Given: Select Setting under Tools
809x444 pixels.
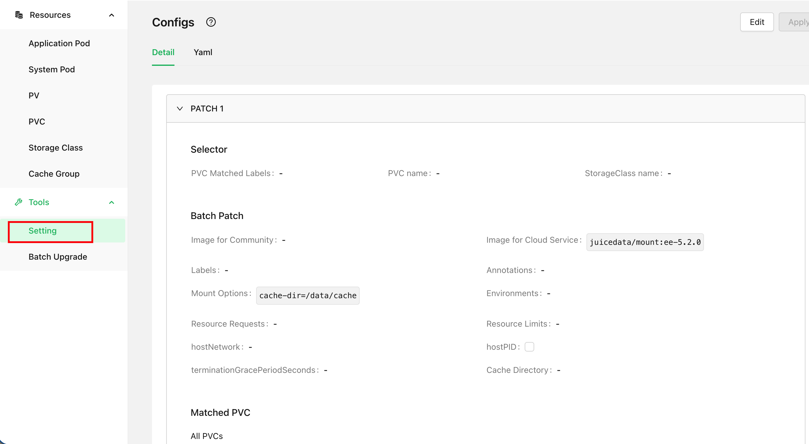Looking at the screenshot, I should point(43,231).
